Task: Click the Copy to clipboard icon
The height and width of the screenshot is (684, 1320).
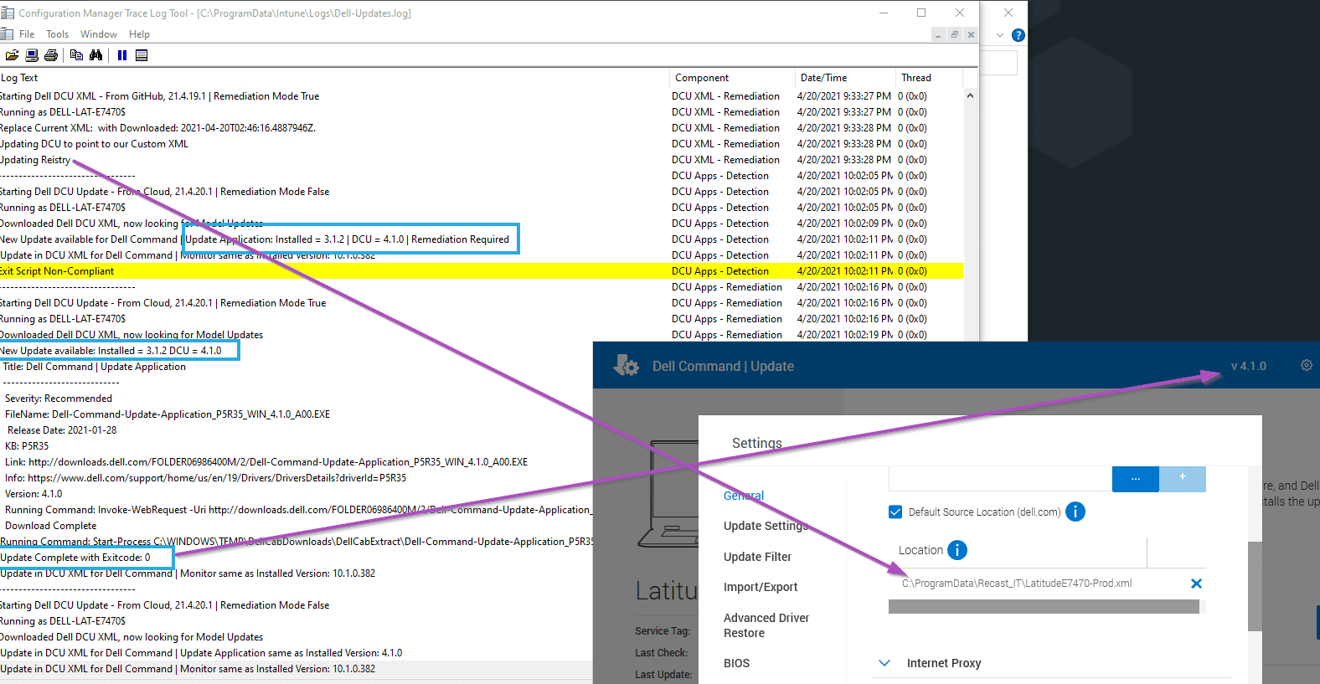Action: (76, 55)
